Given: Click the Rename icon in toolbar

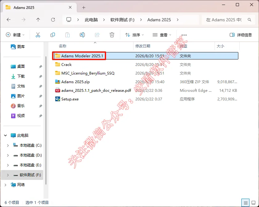Looking at the screenshot, I should coord(82,35).
